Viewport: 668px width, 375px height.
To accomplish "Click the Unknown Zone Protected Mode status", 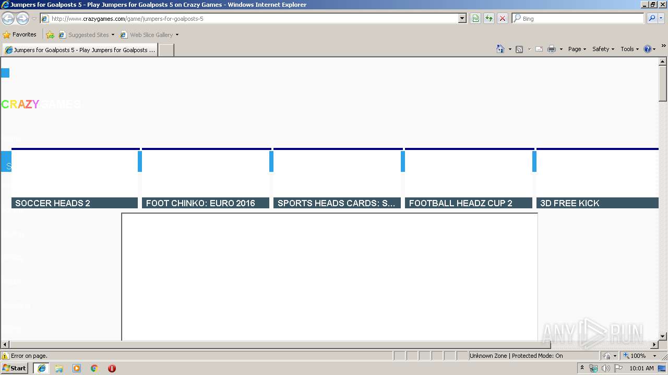I will point(516,356).
